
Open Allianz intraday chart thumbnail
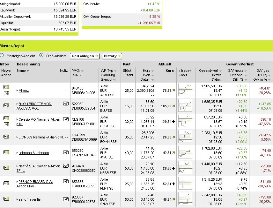click(185, 90)
